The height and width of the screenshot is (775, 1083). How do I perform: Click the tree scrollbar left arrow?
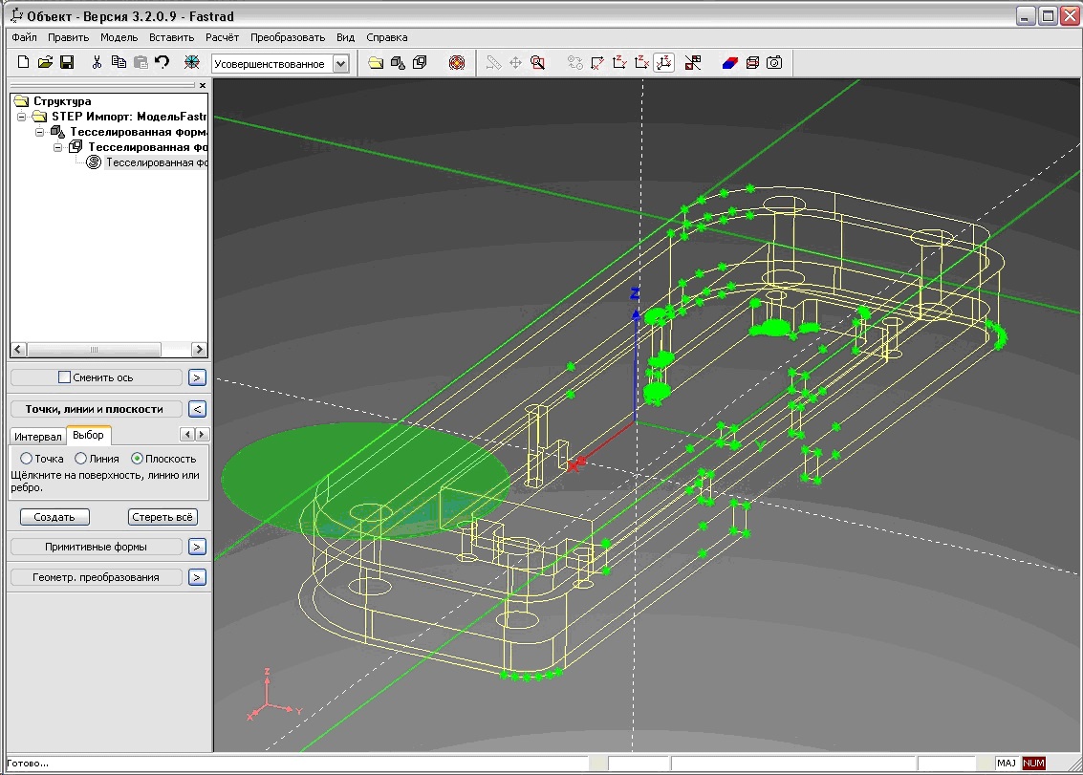pyautogui.click(x=19, y=350)
